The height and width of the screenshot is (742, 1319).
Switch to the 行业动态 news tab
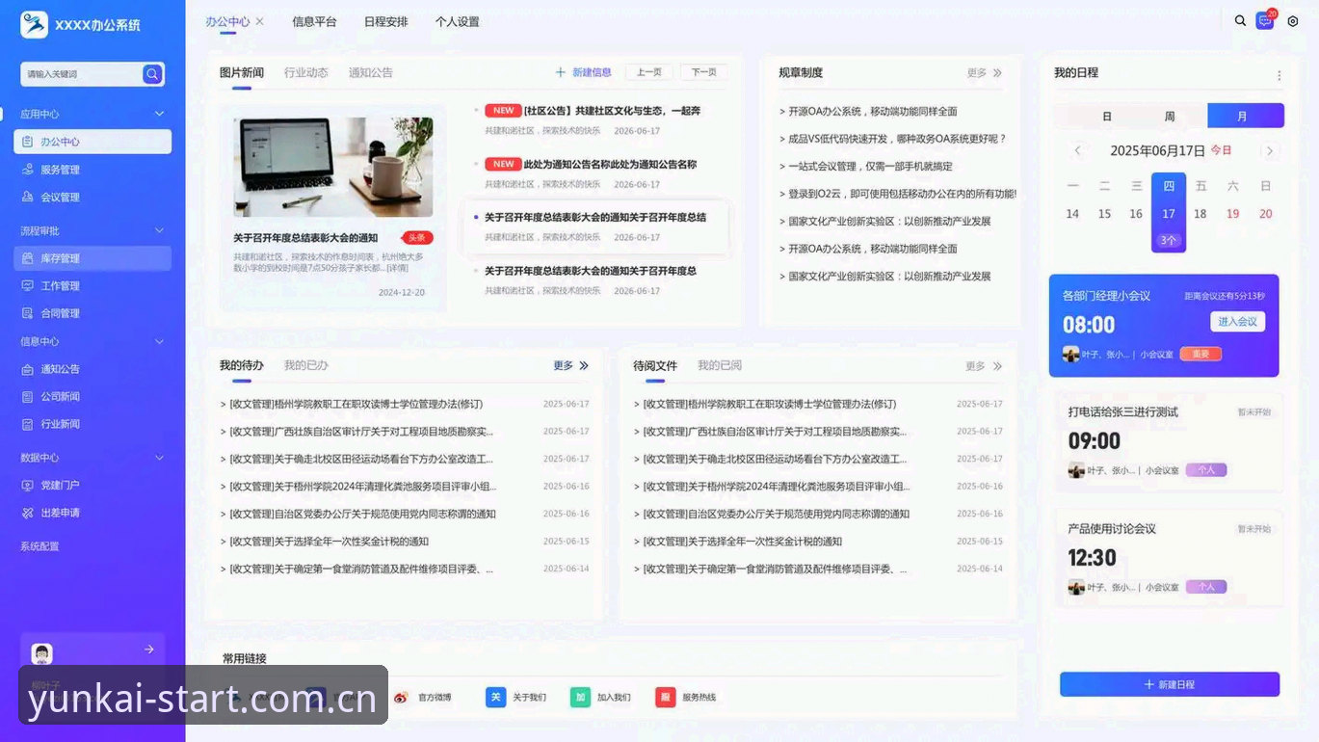pyautogui.click(x=306, y=72)
